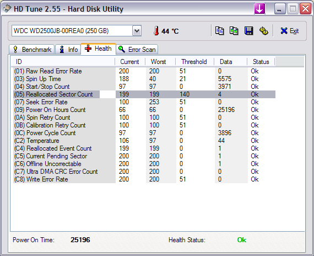Click the Status column header
The width and height of the screenshot is (314, 256).
click(261, 62)
